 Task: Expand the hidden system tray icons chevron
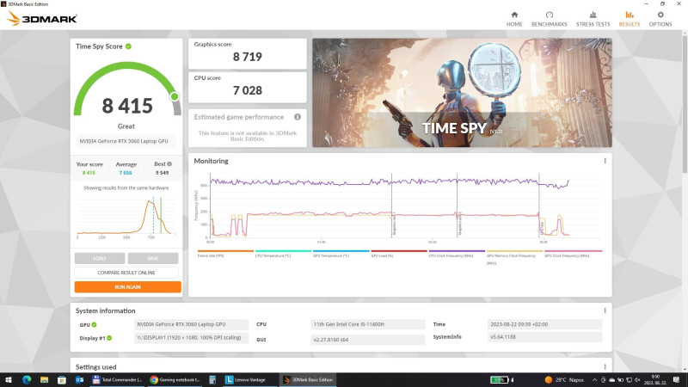pyautogui.click(x=594, y=380)
